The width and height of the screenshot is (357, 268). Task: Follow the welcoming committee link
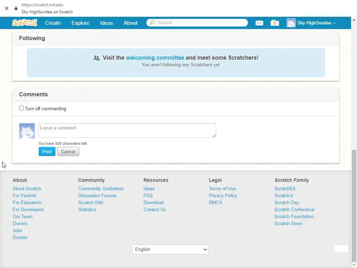(155, 58)
